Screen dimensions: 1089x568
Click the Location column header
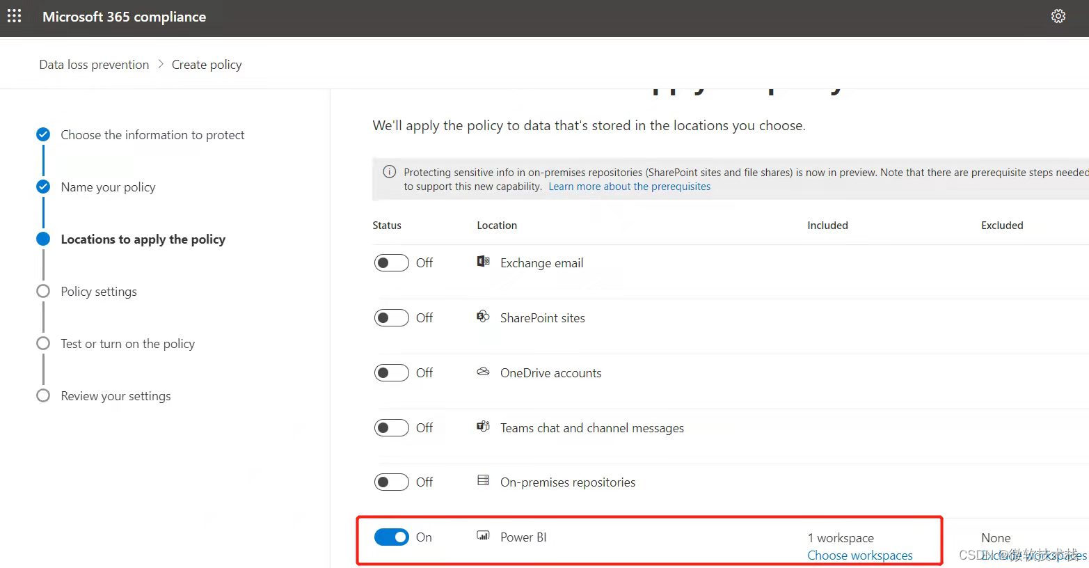tap(497, 226)
